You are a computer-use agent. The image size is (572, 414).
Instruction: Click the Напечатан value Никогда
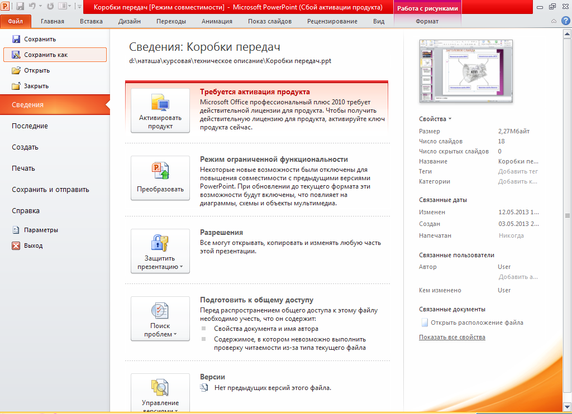pos(511,235)
